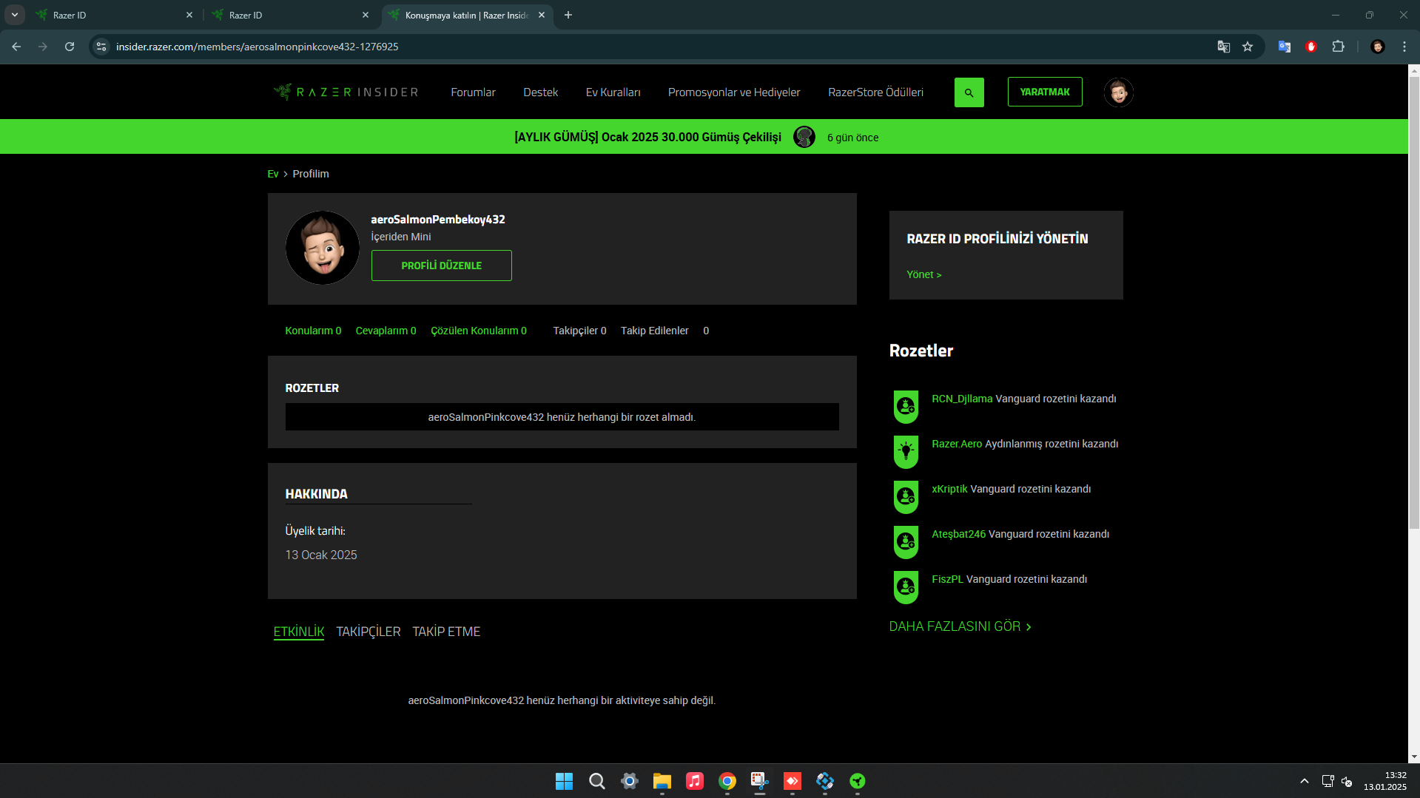The image size is (1420, 798).
Task: Click the Vanguard badge icon for FiszPL
Action: (x=906, y=587)
